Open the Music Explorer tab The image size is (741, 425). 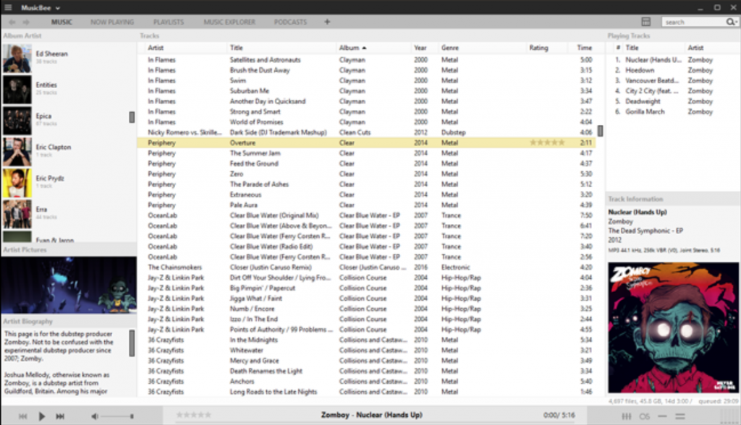[229, 22]
